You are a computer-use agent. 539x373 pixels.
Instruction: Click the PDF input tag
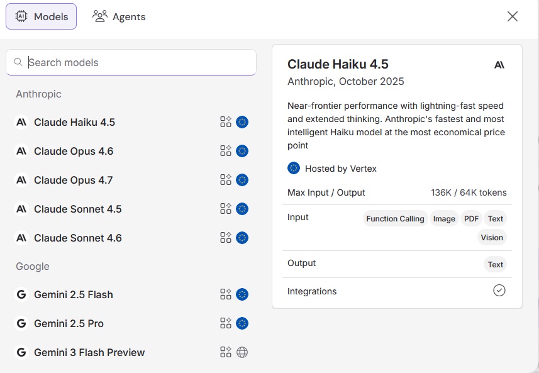[471, 219]
